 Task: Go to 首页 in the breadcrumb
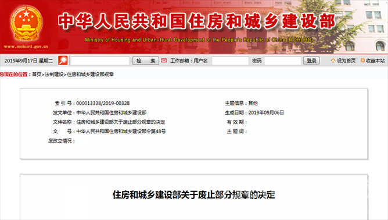37,74
